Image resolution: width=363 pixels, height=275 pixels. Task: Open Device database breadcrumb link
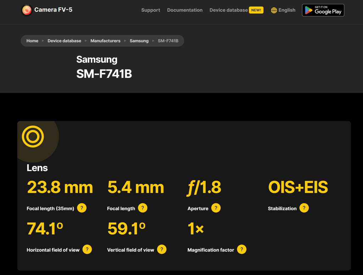tap(65, 41)
